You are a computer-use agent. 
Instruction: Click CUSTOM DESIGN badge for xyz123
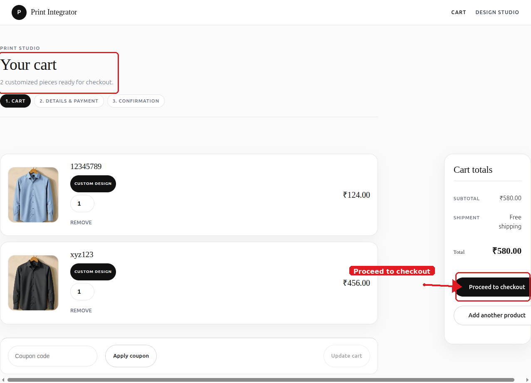click(x=93, y=272)
